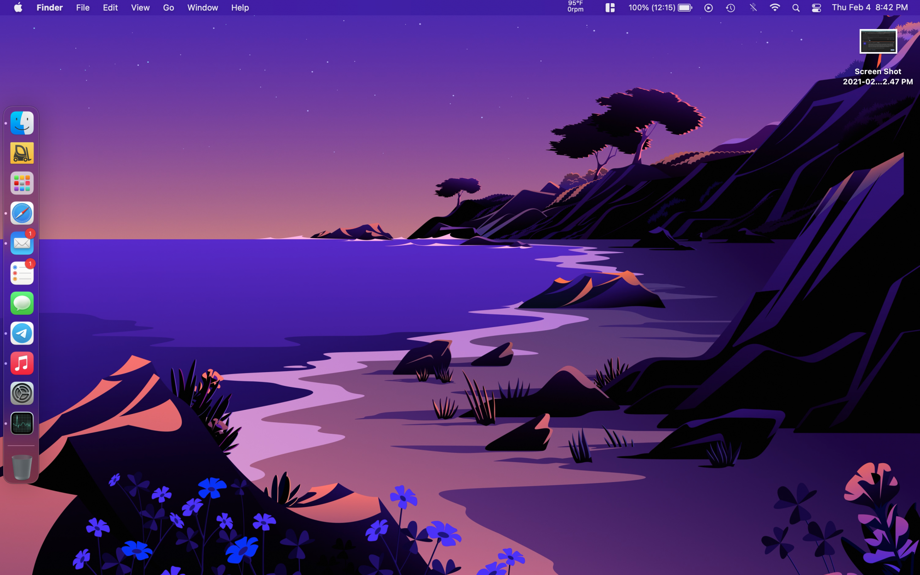Click the Wi-Fi status icon
Screen dimensions: 920x575
(775, 8)
